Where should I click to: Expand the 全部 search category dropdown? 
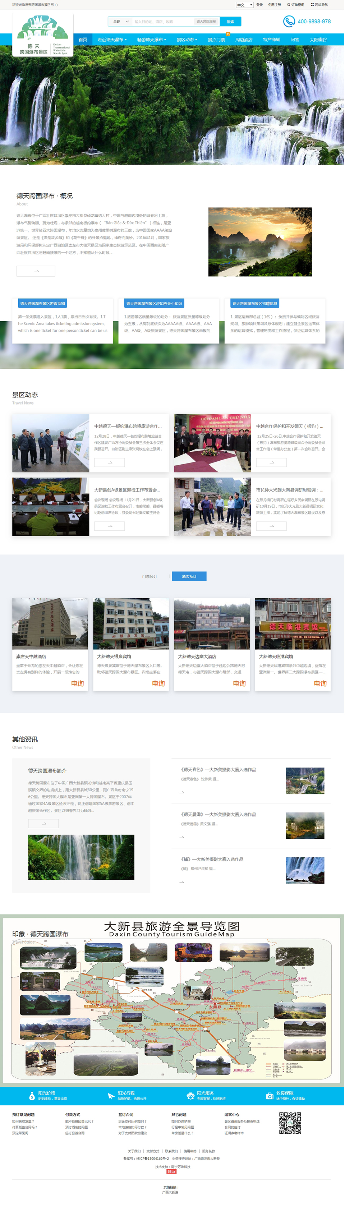pos(120,21)
